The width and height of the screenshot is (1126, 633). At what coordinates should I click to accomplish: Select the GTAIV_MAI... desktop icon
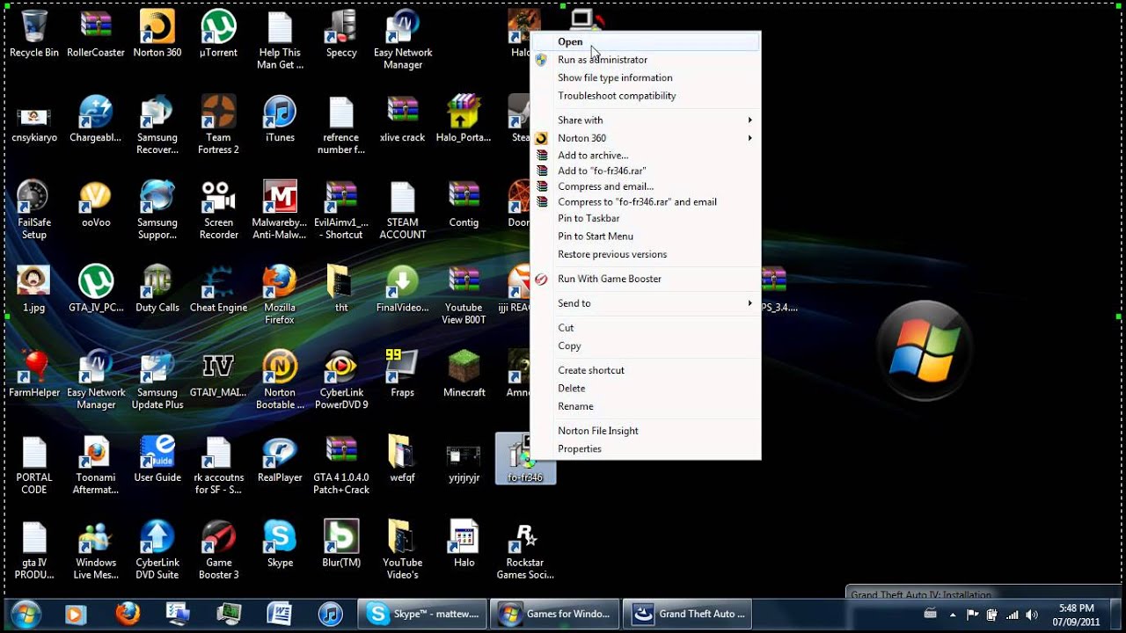218,375
